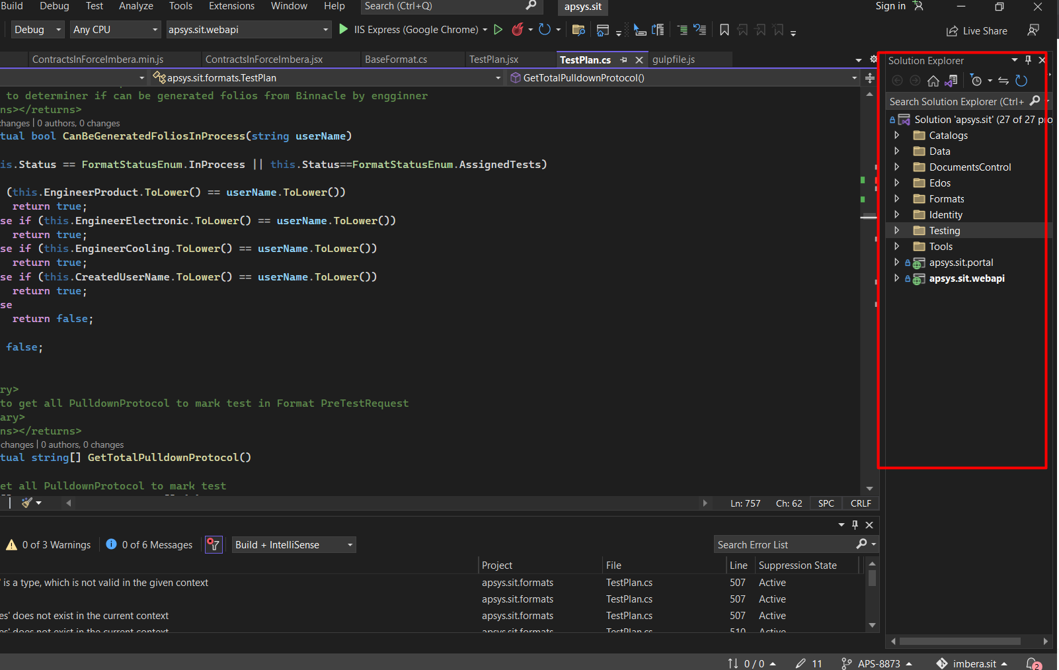Start without debugging using the outlined play icon
This screenshot has height=670, width=1059.
(x=498, y=30)
